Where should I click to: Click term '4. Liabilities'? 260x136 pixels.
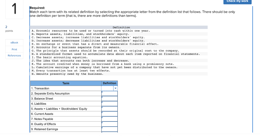[x=39, y=104]
